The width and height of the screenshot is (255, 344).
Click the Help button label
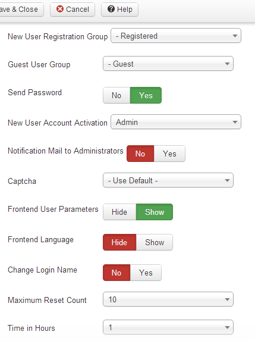(x=125, y=10)
